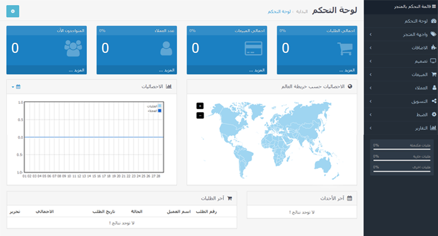
Task: Click the puzzle piece icon for الاضافات
Action: tap(434, 47)
